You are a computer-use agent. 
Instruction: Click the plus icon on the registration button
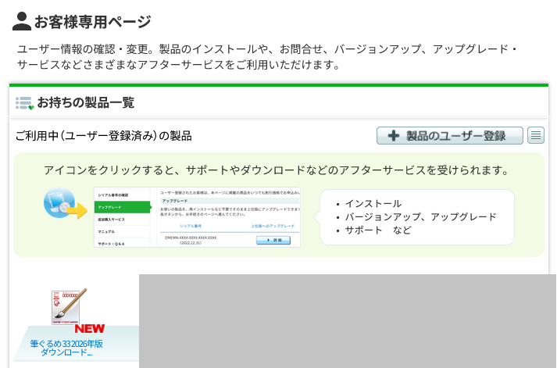click(393, 136)
